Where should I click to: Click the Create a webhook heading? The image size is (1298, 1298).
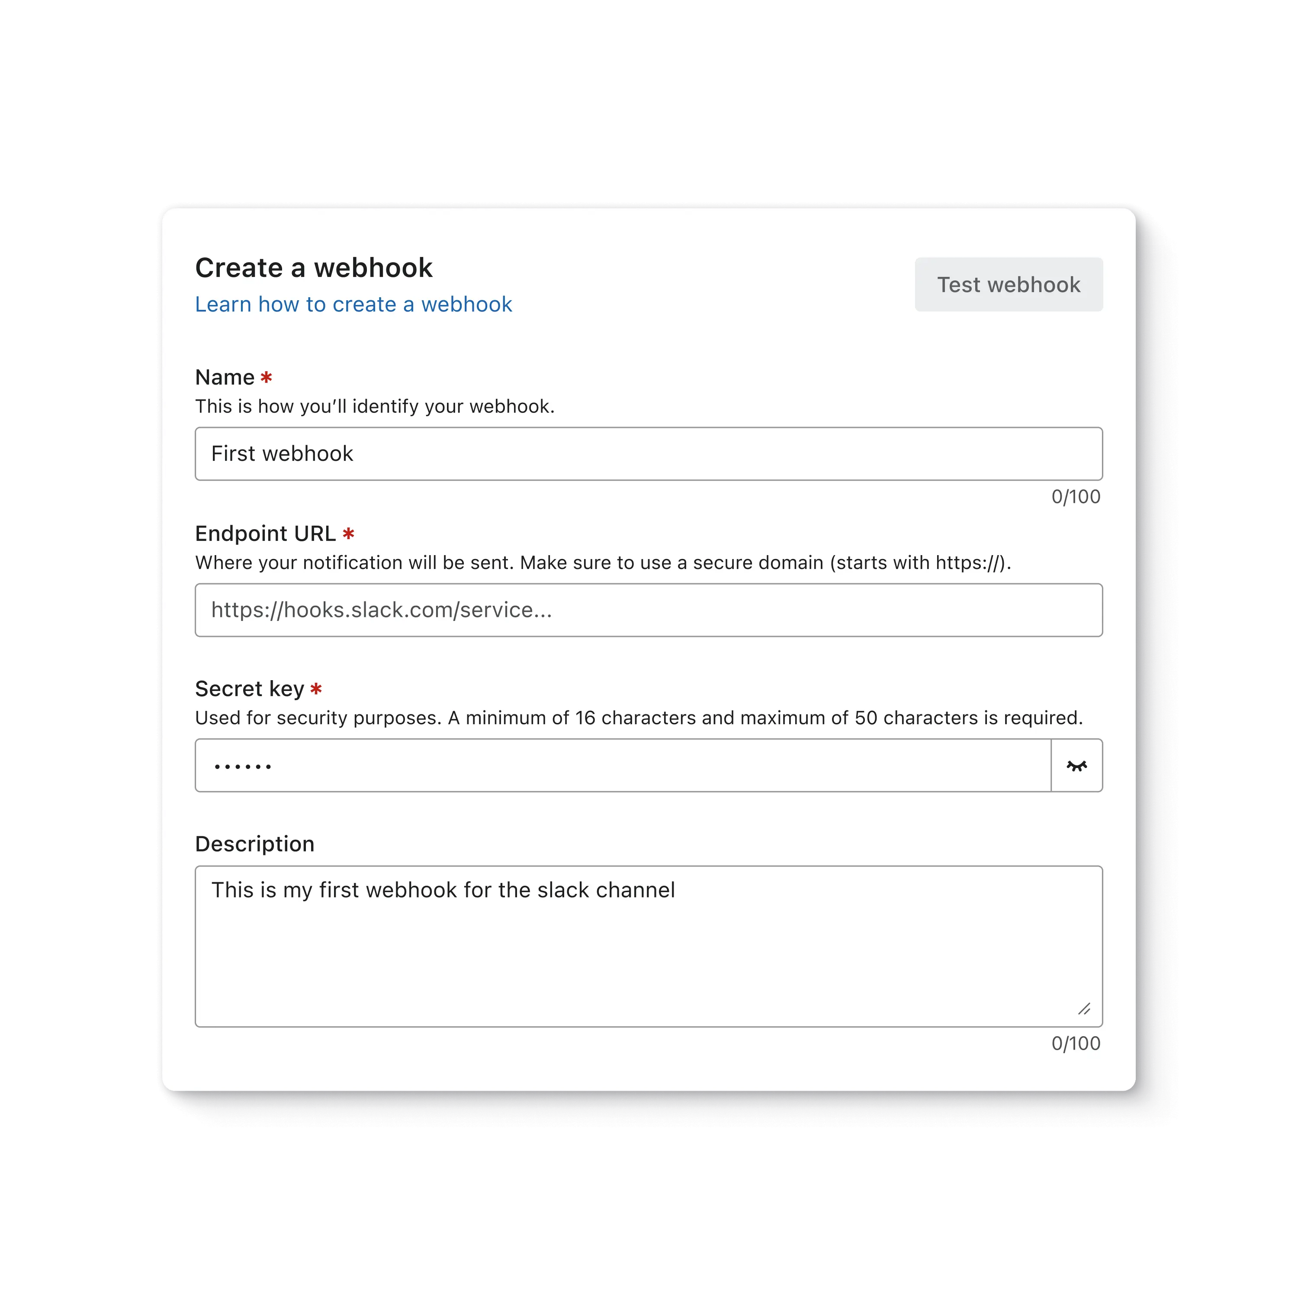coord(314,267)
